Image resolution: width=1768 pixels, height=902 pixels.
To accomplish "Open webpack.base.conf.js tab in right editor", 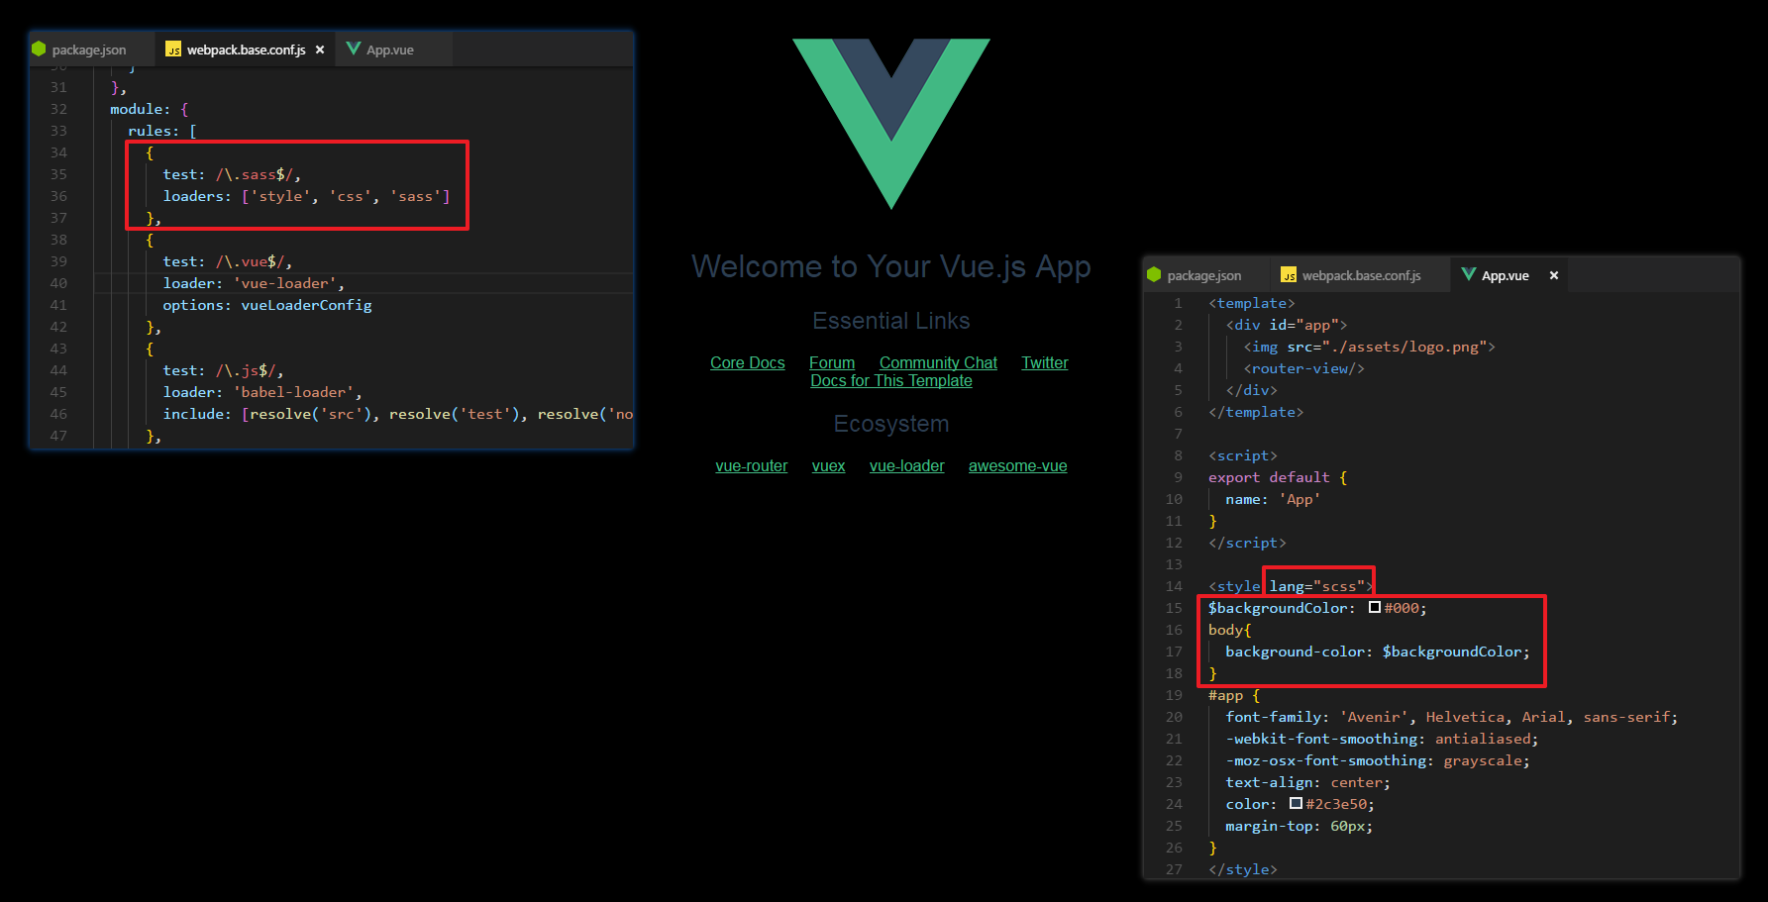I will point(1360,275).
